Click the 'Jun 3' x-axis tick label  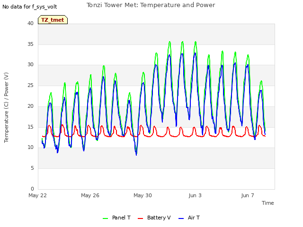pyautogui.click(x=195, y=195)
